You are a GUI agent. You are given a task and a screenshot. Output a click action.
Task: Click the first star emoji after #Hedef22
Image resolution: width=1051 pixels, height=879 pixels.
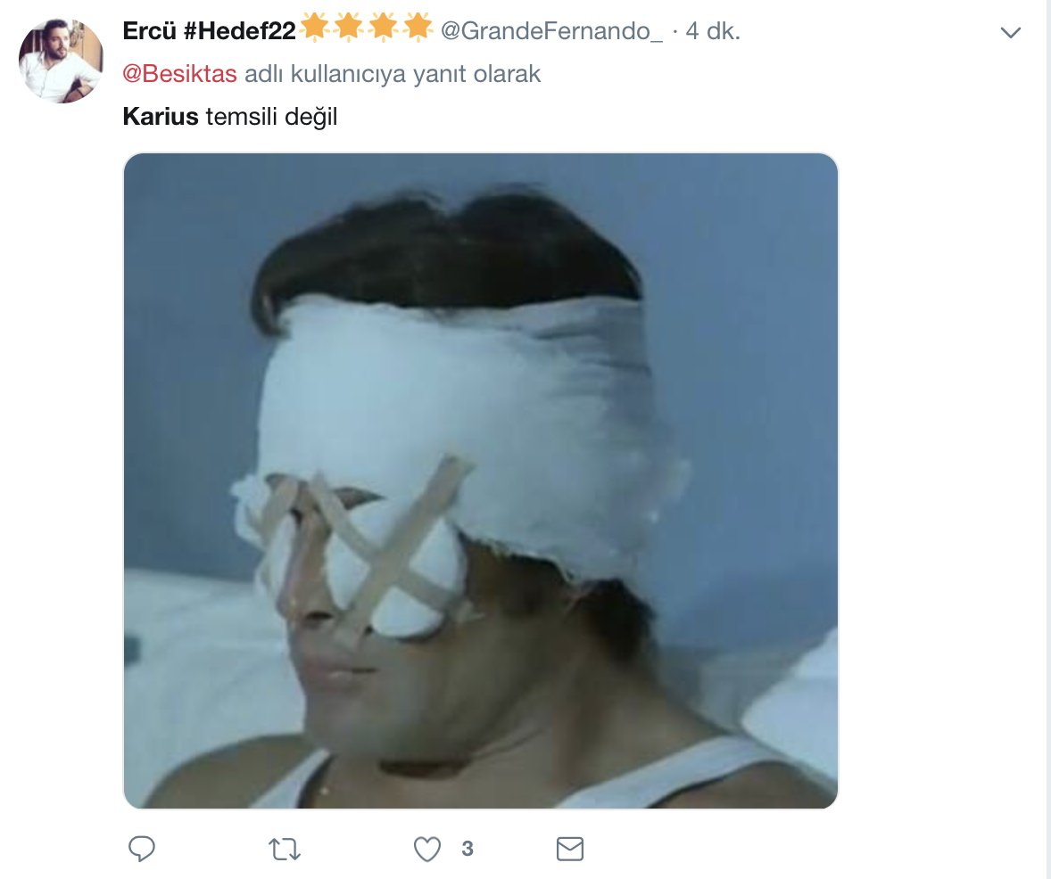point(315,29)
